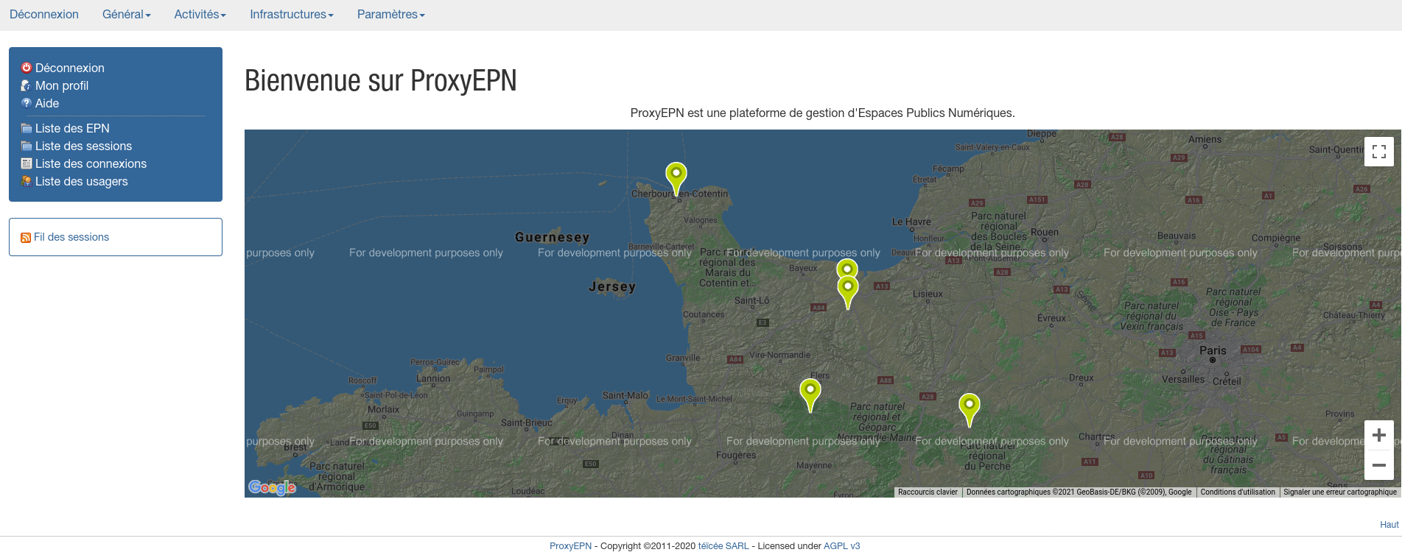Click Déconnexion in the top navbar
The image size is (1402, 555).
(44, 15)
